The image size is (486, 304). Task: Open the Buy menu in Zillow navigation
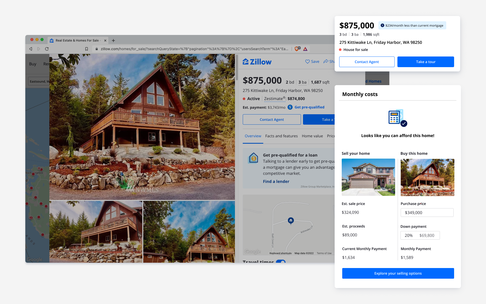[x=33, y=64]
